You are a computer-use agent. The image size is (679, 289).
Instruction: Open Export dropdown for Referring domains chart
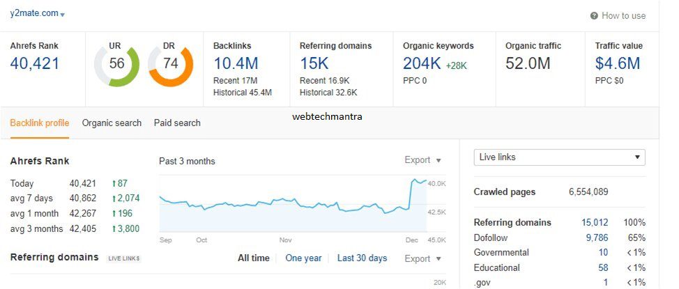coord(422,259)
